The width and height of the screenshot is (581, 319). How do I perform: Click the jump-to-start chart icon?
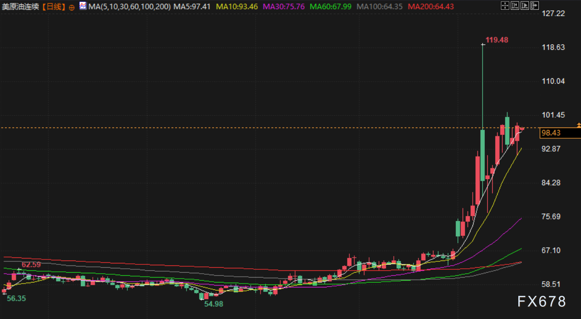pos(515,6)
